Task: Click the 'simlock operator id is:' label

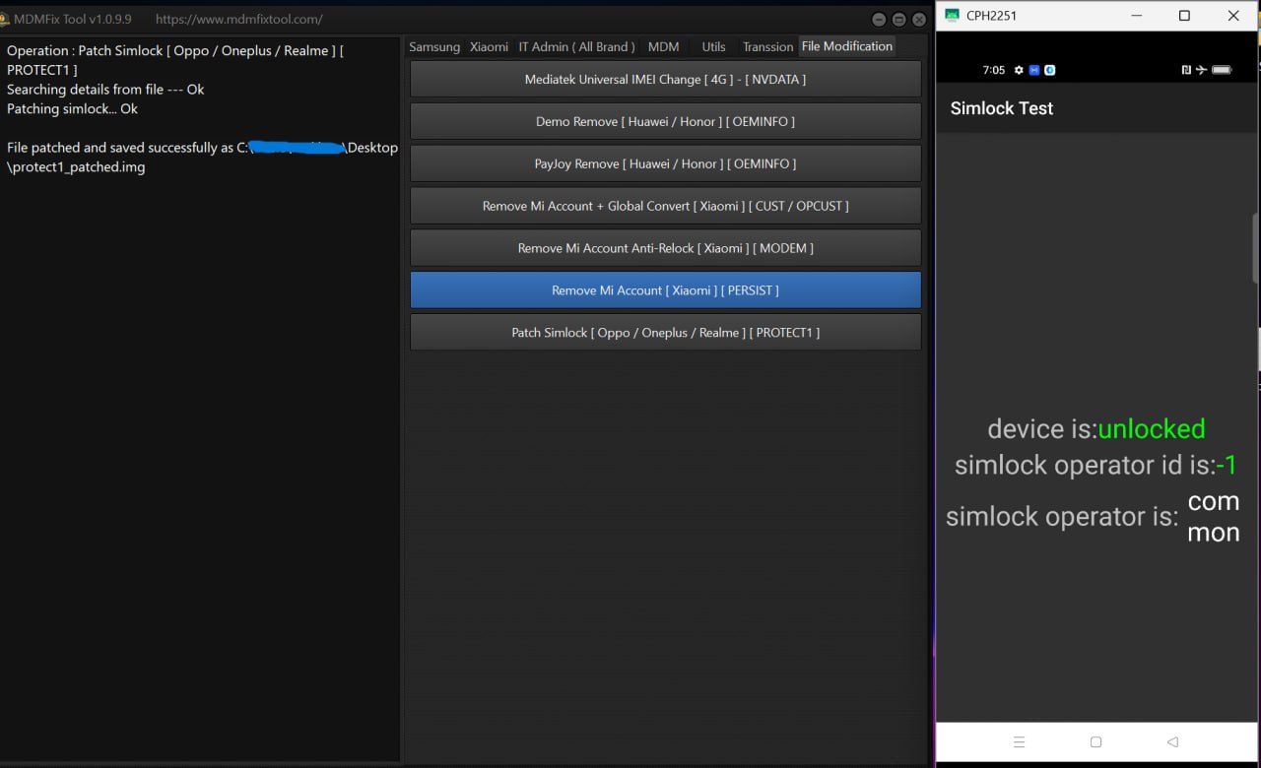Action: tap(1086, 466)
